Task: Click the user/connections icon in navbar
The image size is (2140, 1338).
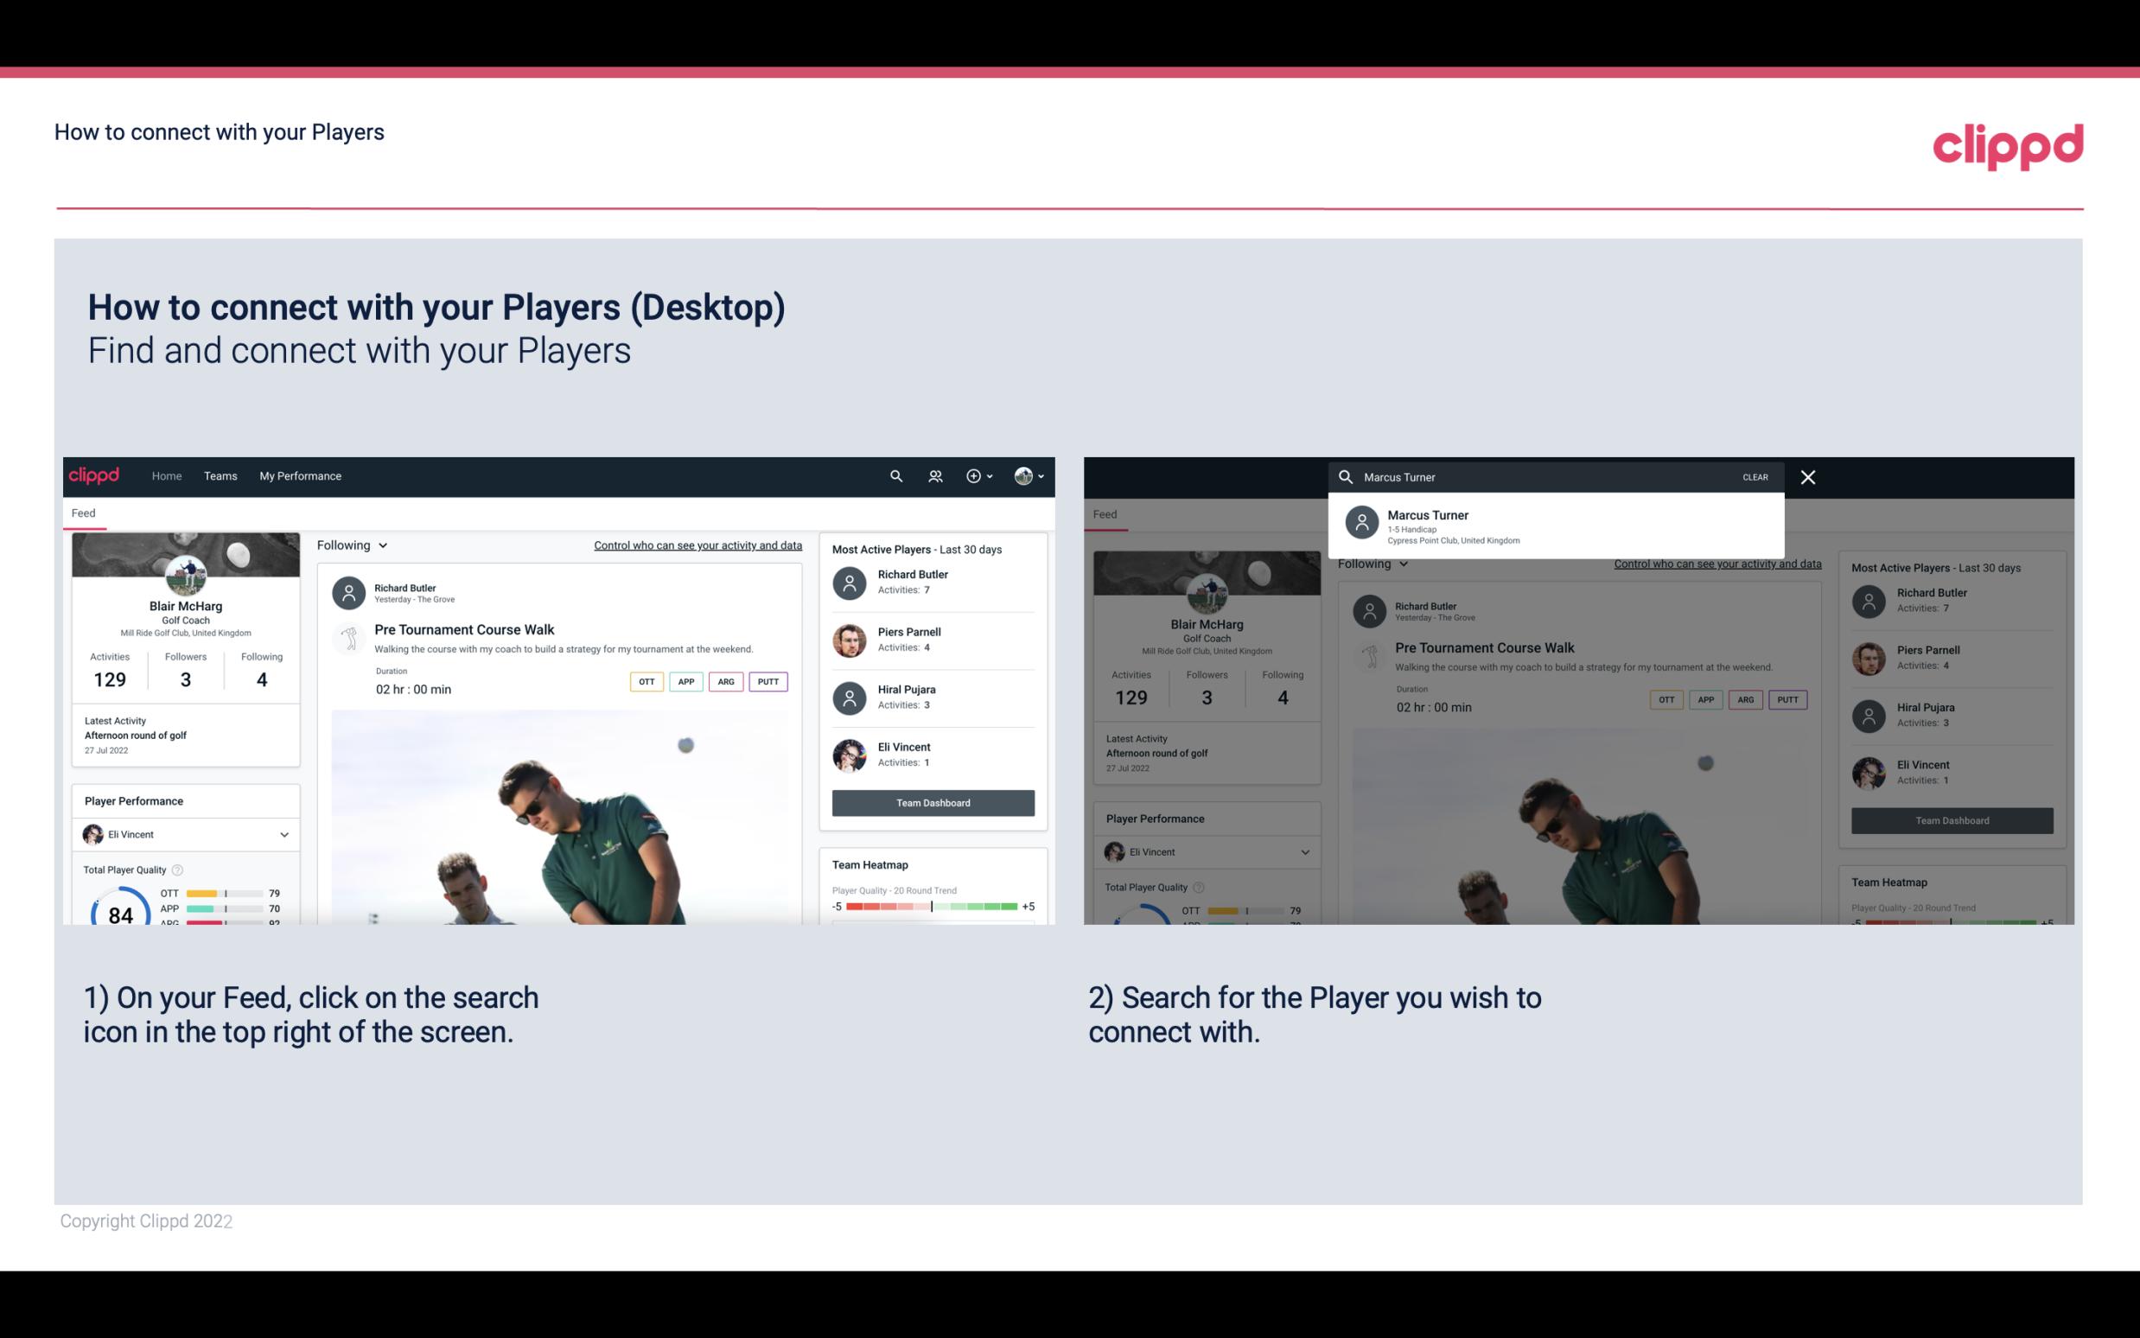Action: 933,475
